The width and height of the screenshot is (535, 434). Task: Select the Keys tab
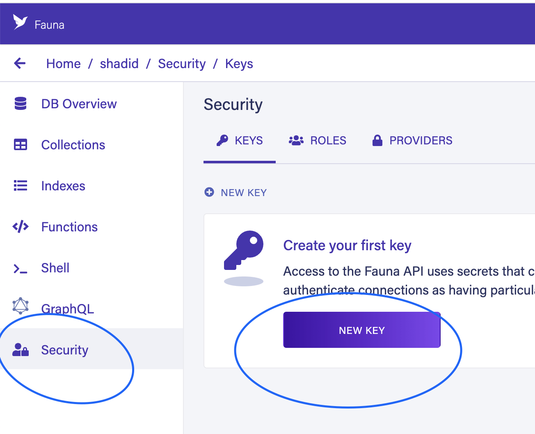click(240, 141)
